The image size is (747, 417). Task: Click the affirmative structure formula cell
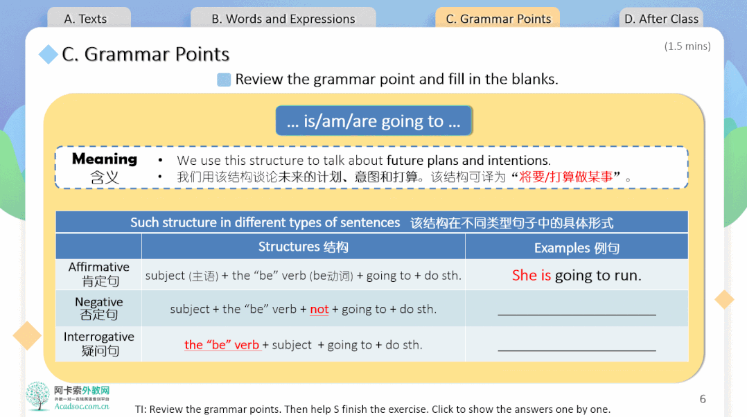click(304, 276)
